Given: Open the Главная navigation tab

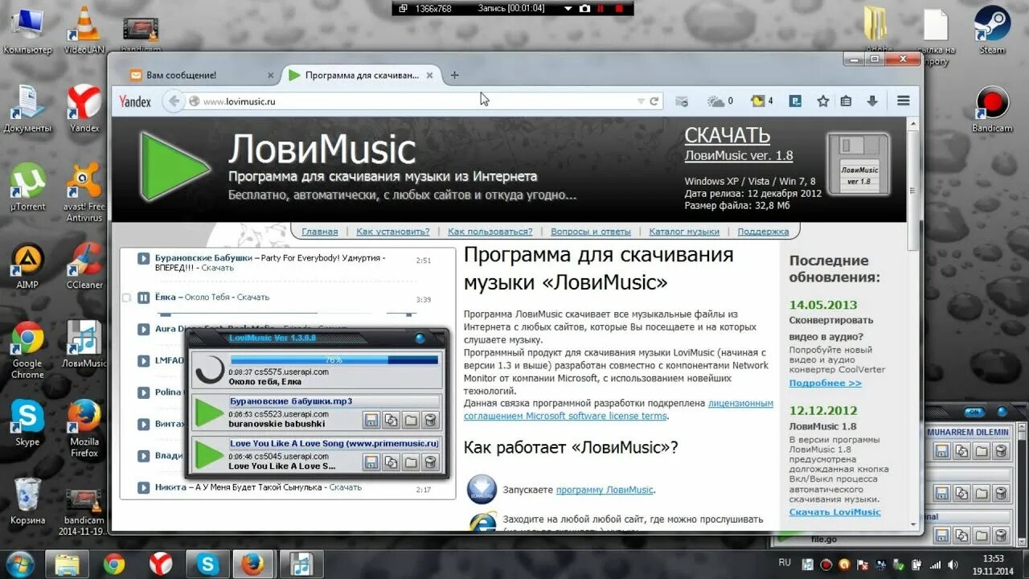Looking at the screenshot, I should coord(320,232).
